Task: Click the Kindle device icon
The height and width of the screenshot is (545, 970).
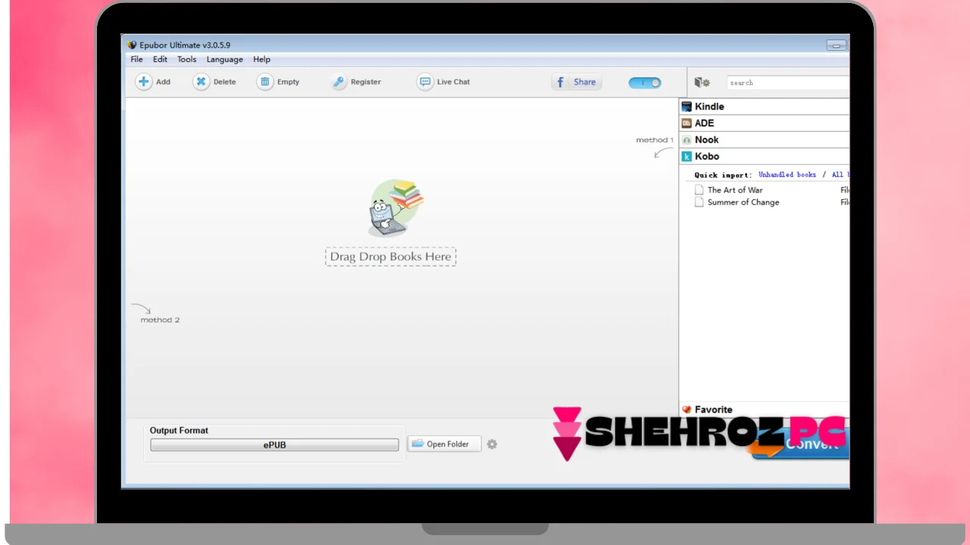Action: 687,107
